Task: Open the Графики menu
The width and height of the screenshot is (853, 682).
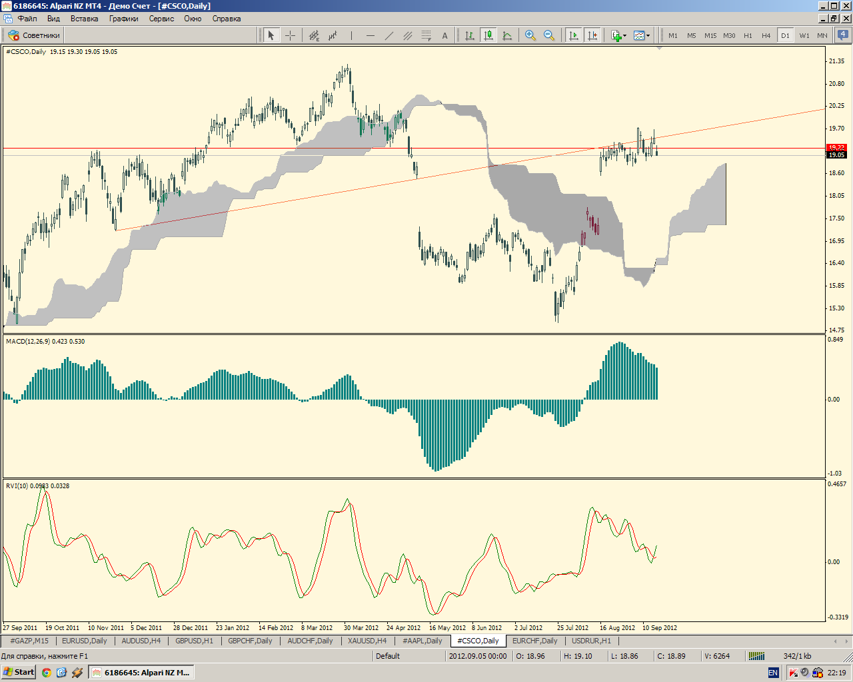Action: click(124, 19)
